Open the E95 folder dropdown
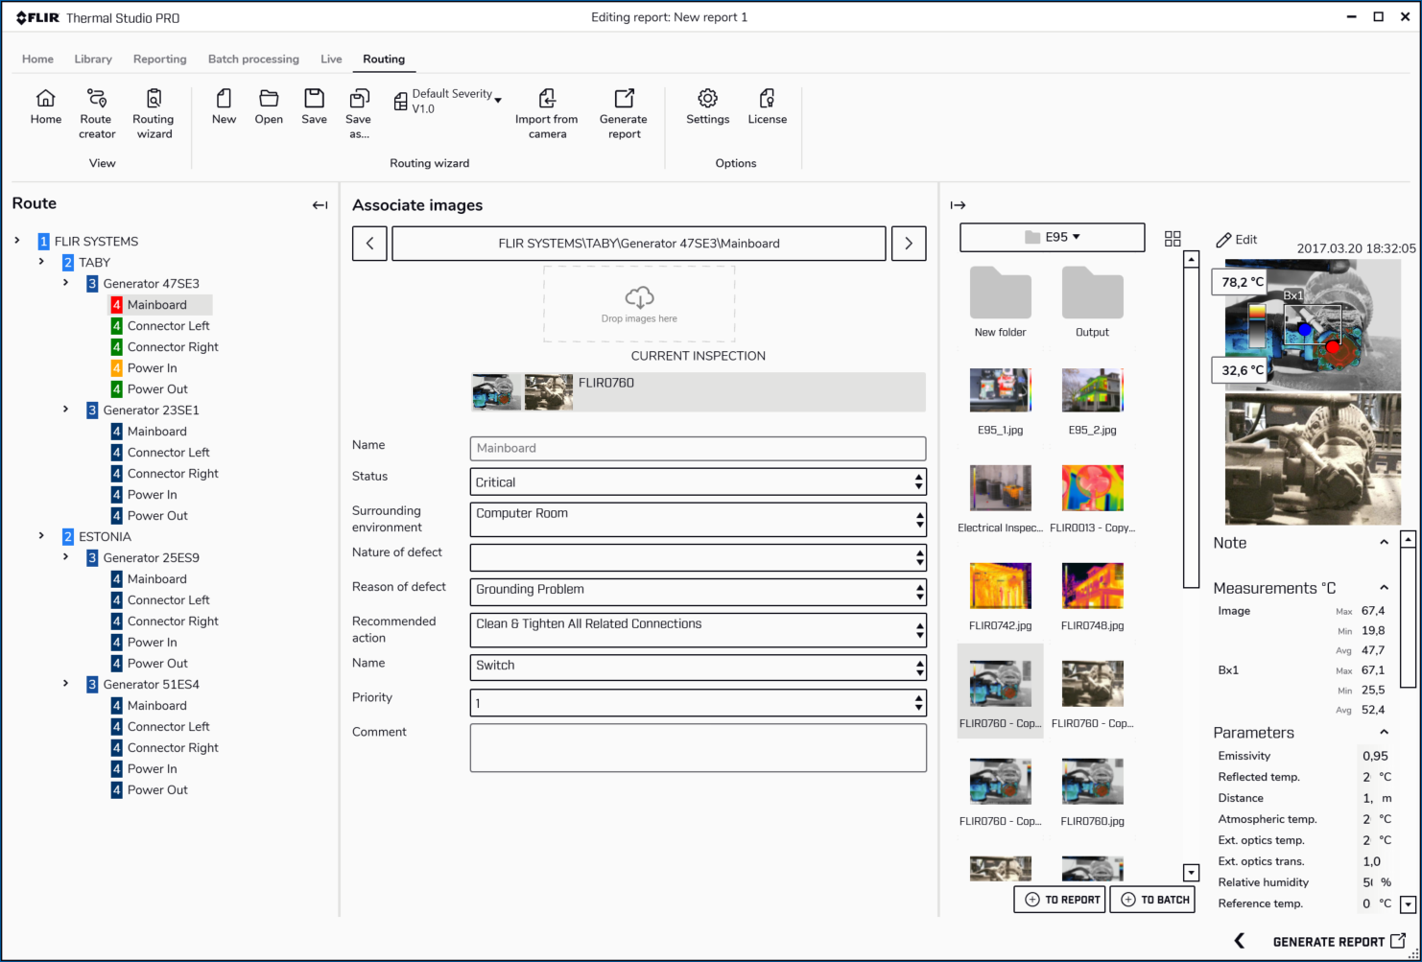This screenshot has width=1422, height=962. point(1052,237)
